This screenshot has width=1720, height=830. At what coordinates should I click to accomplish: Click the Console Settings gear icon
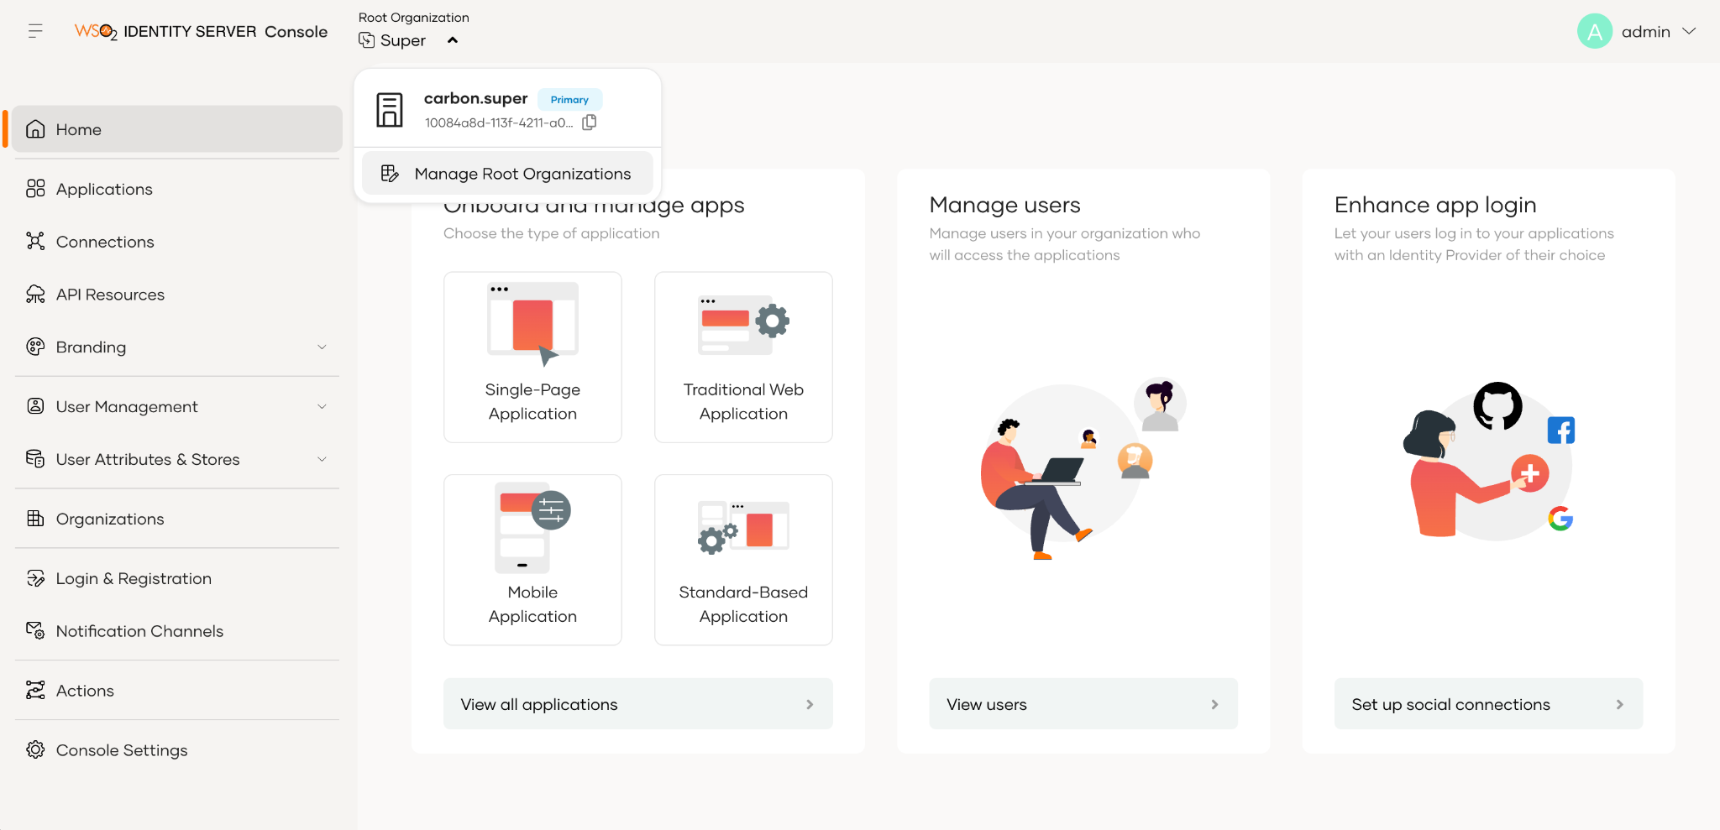35,750
